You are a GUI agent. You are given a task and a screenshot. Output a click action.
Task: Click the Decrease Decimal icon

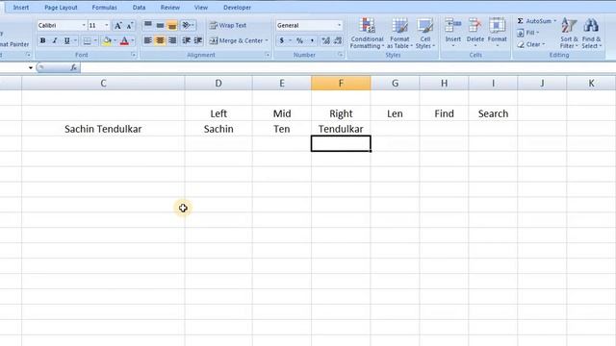338,40
